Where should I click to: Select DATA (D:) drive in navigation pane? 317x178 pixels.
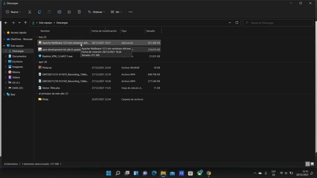point(17,88)
